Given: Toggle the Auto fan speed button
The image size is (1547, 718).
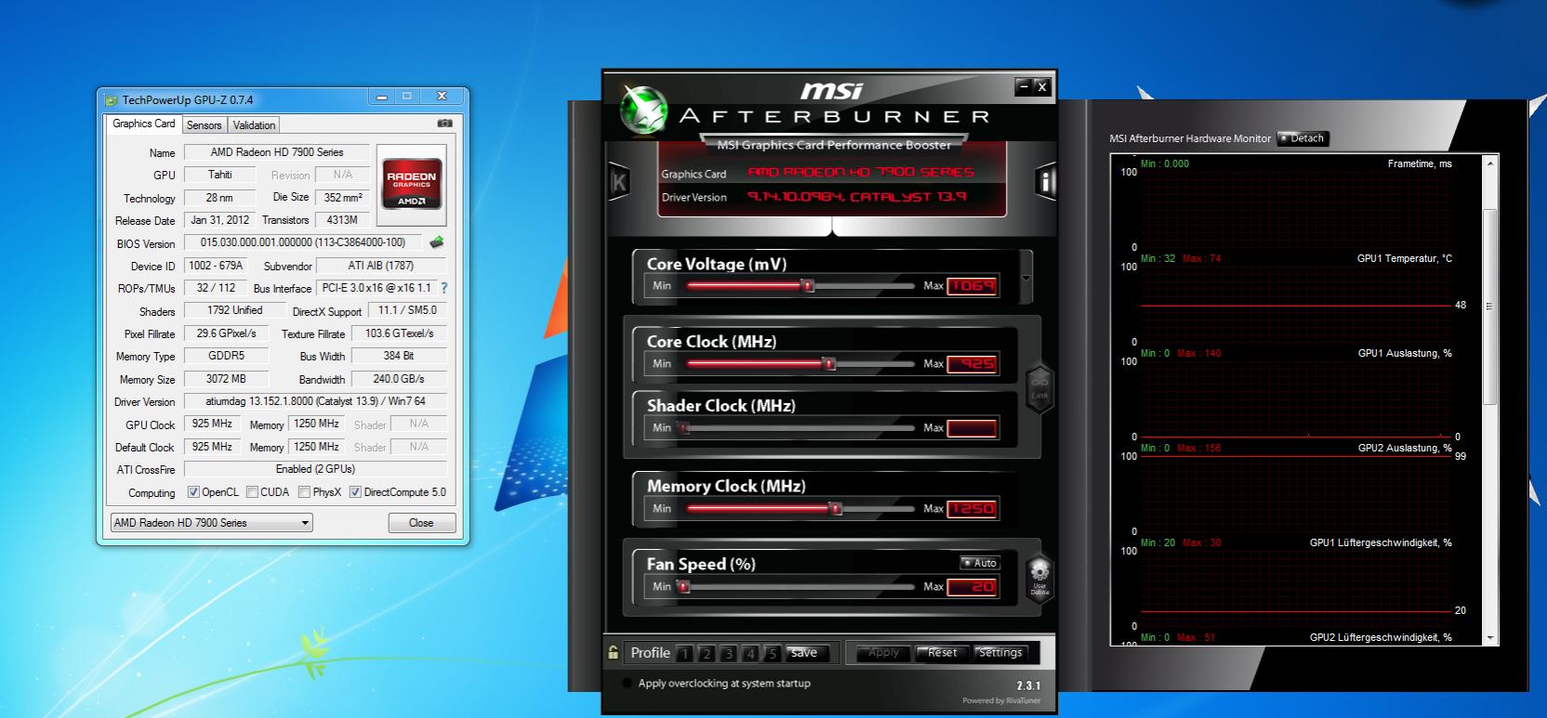Looking at the screenshot, I should [x=979, y=563].
